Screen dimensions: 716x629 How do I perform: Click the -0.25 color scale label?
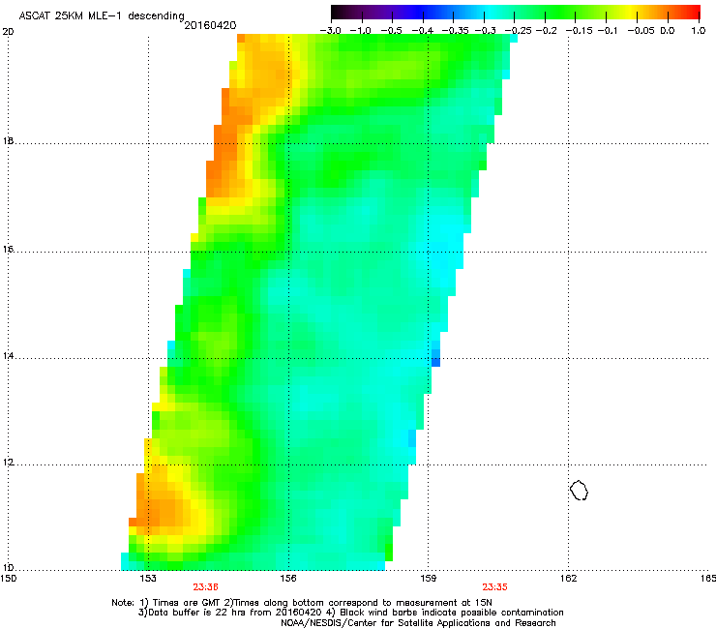pos(518,31)
